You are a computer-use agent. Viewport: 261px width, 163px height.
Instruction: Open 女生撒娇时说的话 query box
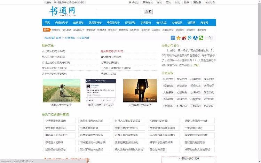[60, 128]
